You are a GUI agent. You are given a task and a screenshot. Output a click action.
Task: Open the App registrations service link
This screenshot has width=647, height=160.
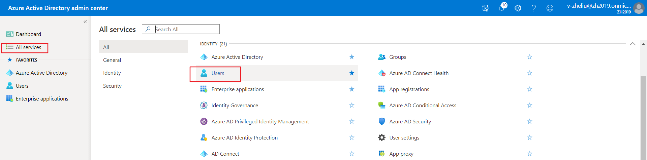click(409, 89)
